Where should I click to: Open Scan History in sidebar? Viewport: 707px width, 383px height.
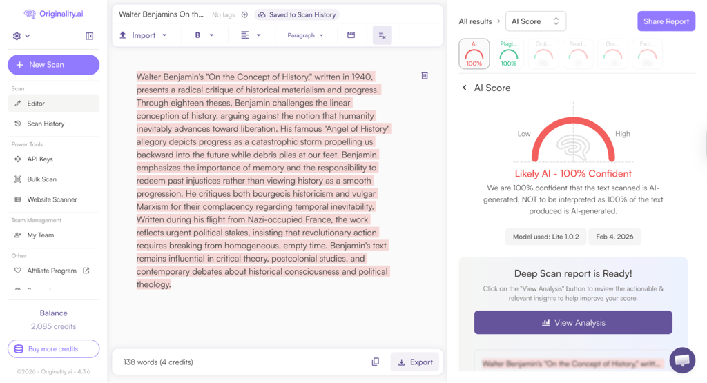[x=54, y=124]
